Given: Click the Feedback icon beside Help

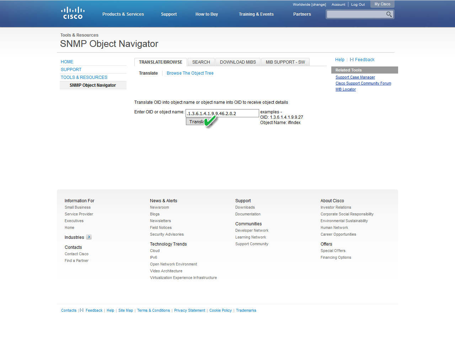Looking at the screenshot, I should (x=352, y=60).
